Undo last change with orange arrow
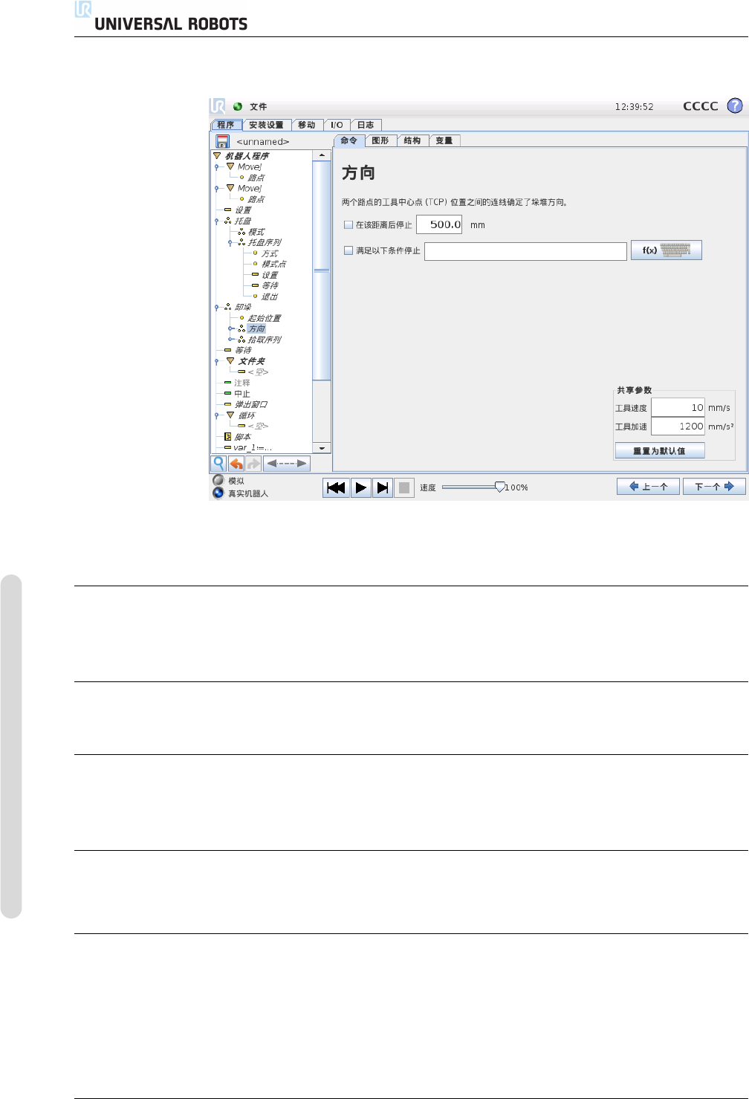This screenshot has height=1099, width=749. 236,463
